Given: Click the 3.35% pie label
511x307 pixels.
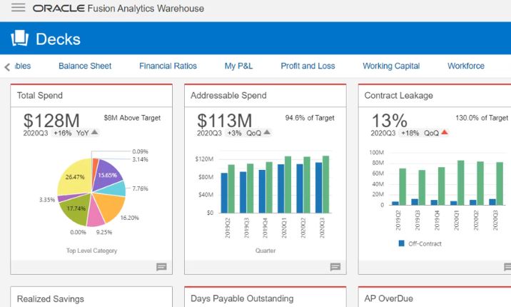Looking at the screenshot, I should (47, 200).
